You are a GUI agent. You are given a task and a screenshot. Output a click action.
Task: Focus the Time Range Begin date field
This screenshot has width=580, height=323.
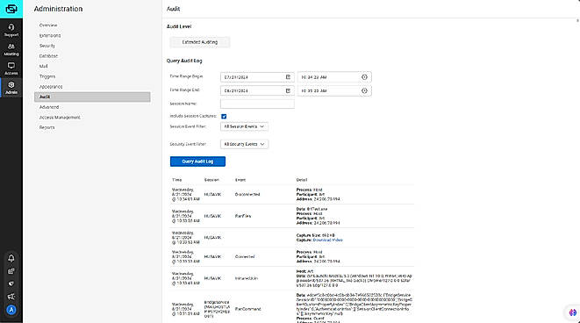coord(257,77)
